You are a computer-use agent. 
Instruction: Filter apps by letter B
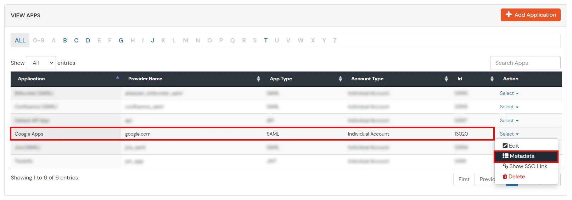pyautogui.click(x=65, y=40)
